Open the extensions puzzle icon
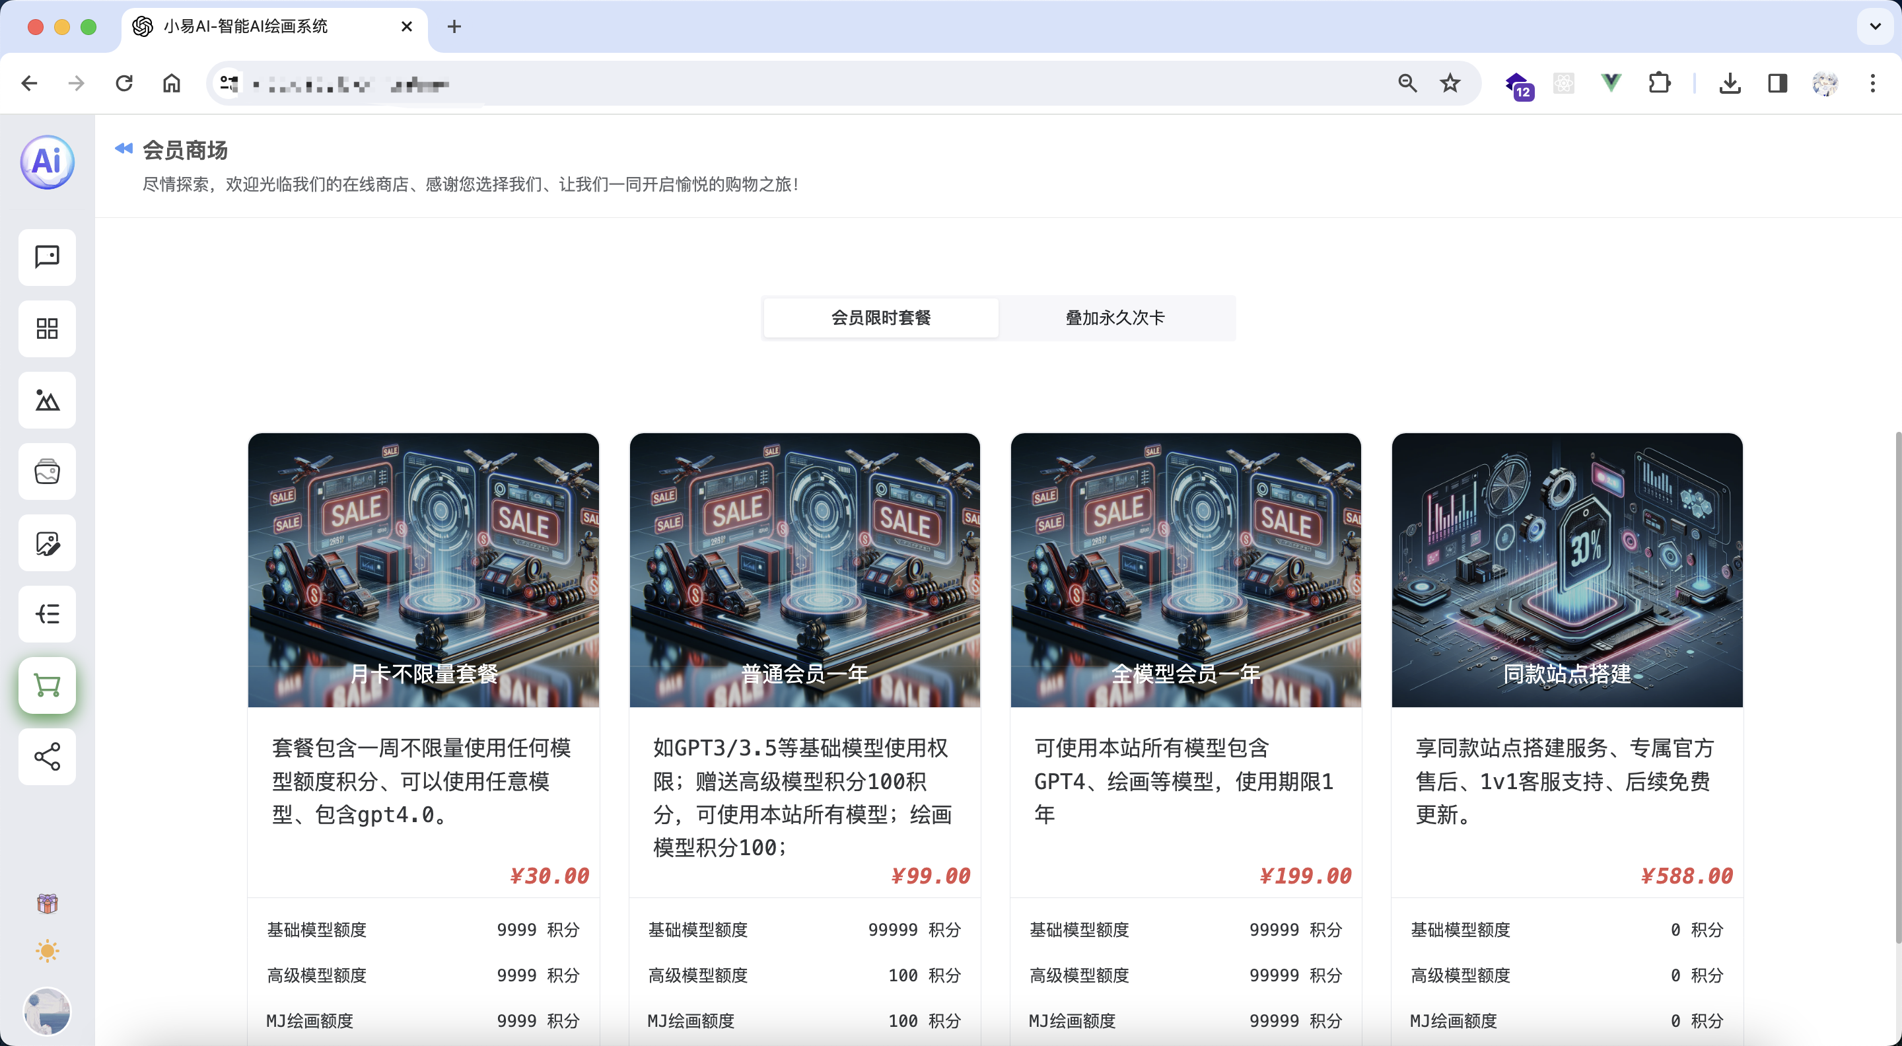The image size is (1902, 1046). click(1659, 83)
